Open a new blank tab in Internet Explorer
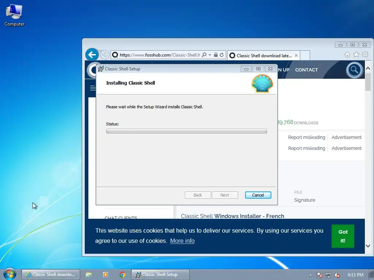 (305, 55)
